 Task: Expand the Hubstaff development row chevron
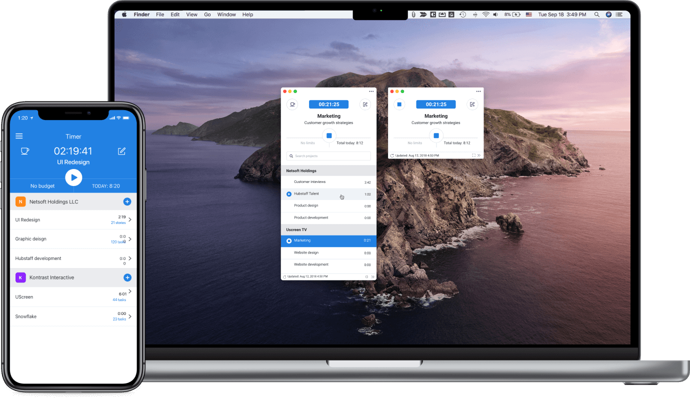click(x=130, y=258)
